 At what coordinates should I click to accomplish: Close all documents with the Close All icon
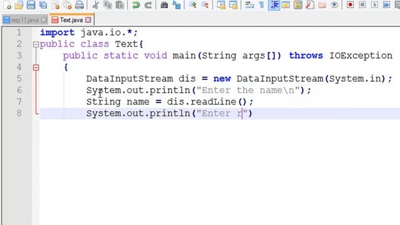(x=67, y=5)
